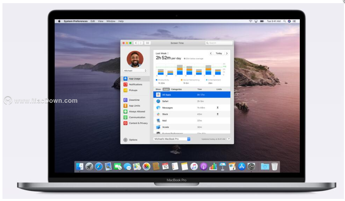Open Podcasts from the Dock

point(203,167)
